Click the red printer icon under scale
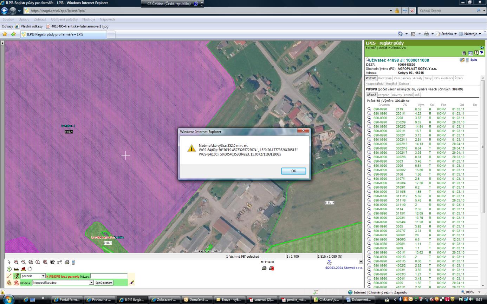The image size is (487, 304). (x=271, y=268)
